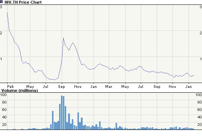Click the blue legend square beside HIV.TH title
Image resolution: width=202 pixels, height=137 pixels.
[1, 2]
